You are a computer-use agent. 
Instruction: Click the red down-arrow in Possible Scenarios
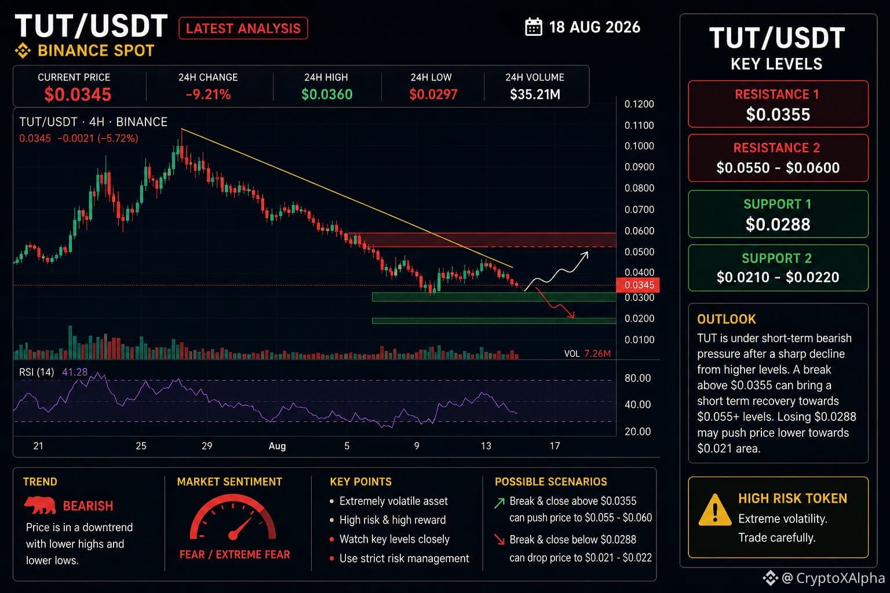(499, 540)
